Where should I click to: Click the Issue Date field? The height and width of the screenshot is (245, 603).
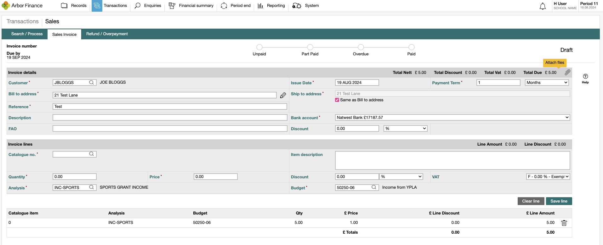(357, 82)
